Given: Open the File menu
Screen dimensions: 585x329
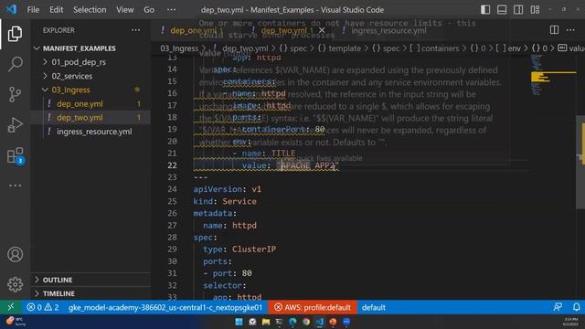Looking at the screenshot, I should 33,10.
